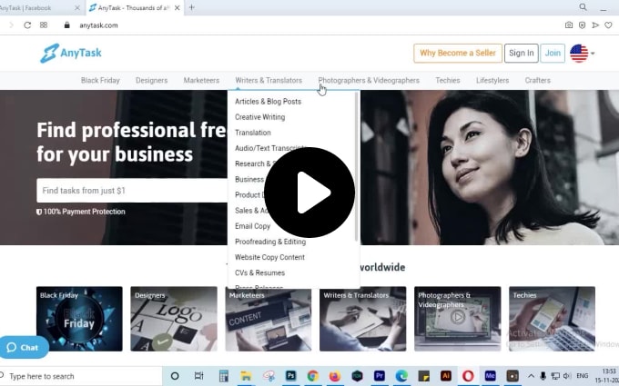Click the 'Find tasks from just $1' search field
Screen dimensions: 619x386
pyautogui.click(x=132, y=191)
